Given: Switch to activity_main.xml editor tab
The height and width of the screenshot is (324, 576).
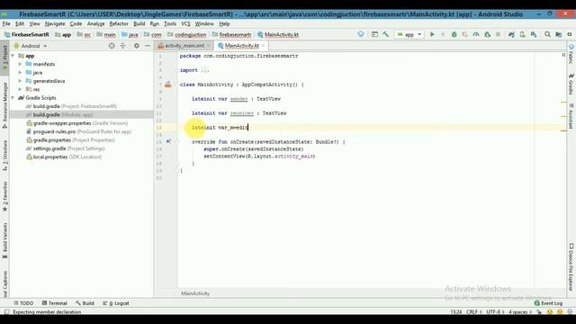Looking at the screenshot, I should pos(184,46).
